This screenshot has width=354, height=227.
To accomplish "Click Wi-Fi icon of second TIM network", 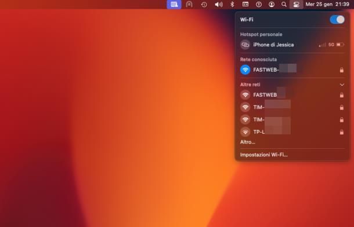I will [x=245, y=119].
